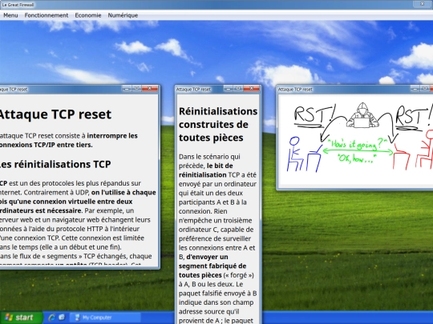Click the Windows start button
Image resolution: width=433 pixels, height=324 pixels.
(x=22, y=318)
